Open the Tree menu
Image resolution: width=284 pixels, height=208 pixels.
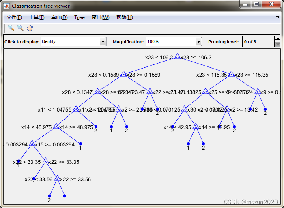point(80,17)
